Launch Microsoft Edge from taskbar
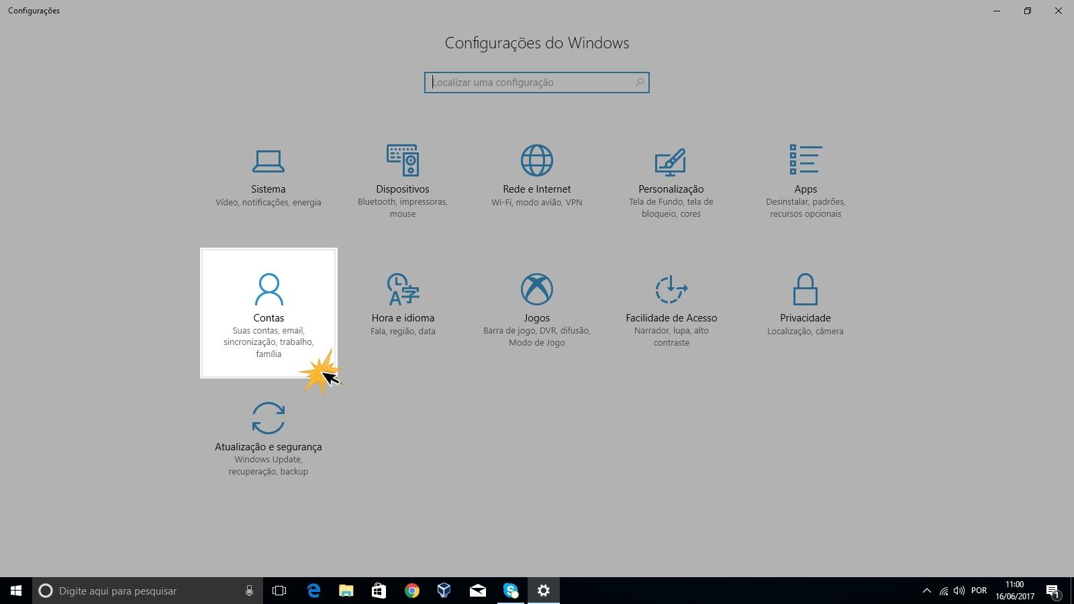The height and width of the screenshot is (604, 1074). pyautogui.click(x=313, y=591)
